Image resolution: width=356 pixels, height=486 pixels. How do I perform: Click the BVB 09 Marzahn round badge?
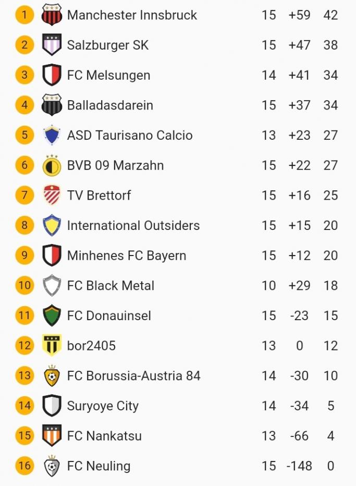click(52, 165)
